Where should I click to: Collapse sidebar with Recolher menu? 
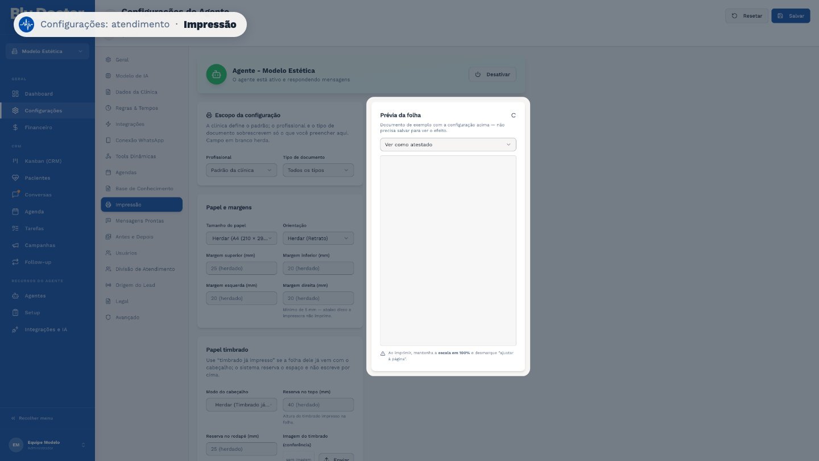point(32,418)
